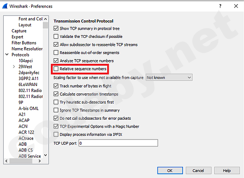Open Filter Buttons preferences
Screen dimensions: 244x178
coord(24,43)
